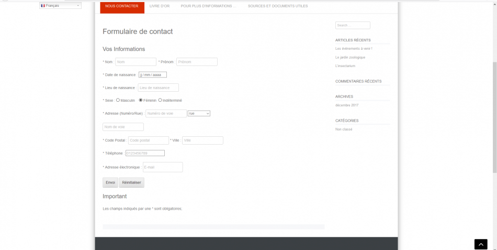
Task: Open 'Le jardin zoologique' article link
Action: click(x=350, y=58)
